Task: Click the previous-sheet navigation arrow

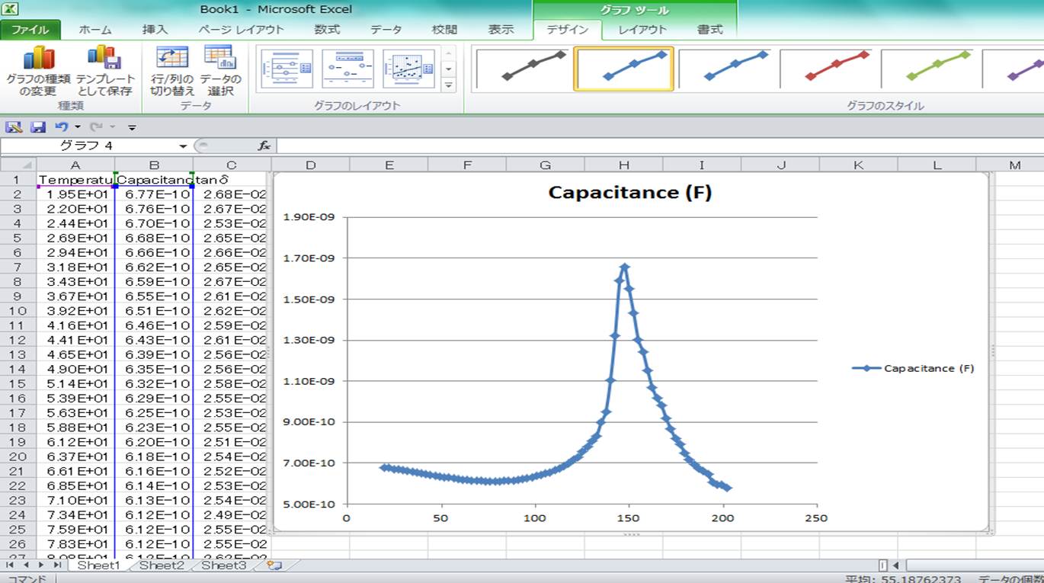Action: (x=25, y=565)
